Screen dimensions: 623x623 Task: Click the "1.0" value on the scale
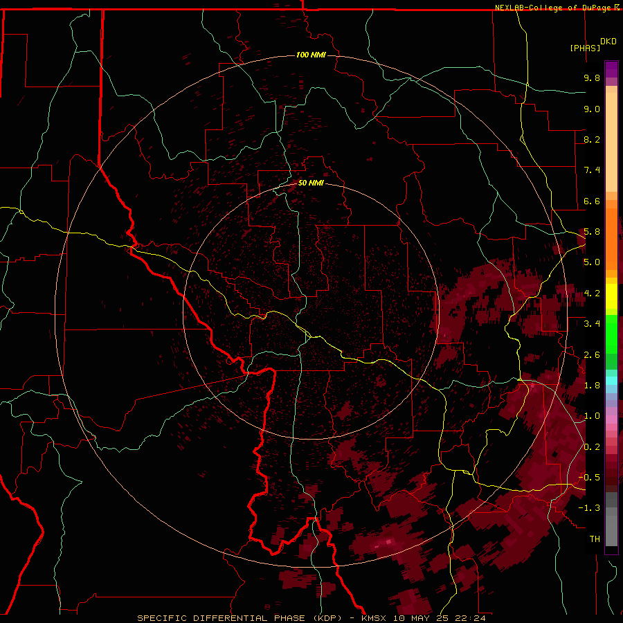click(x=592, y=416)
